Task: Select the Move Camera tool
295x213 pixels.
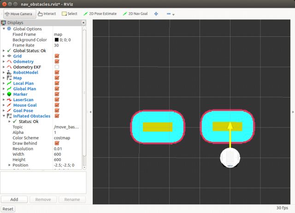Action: 18,14
